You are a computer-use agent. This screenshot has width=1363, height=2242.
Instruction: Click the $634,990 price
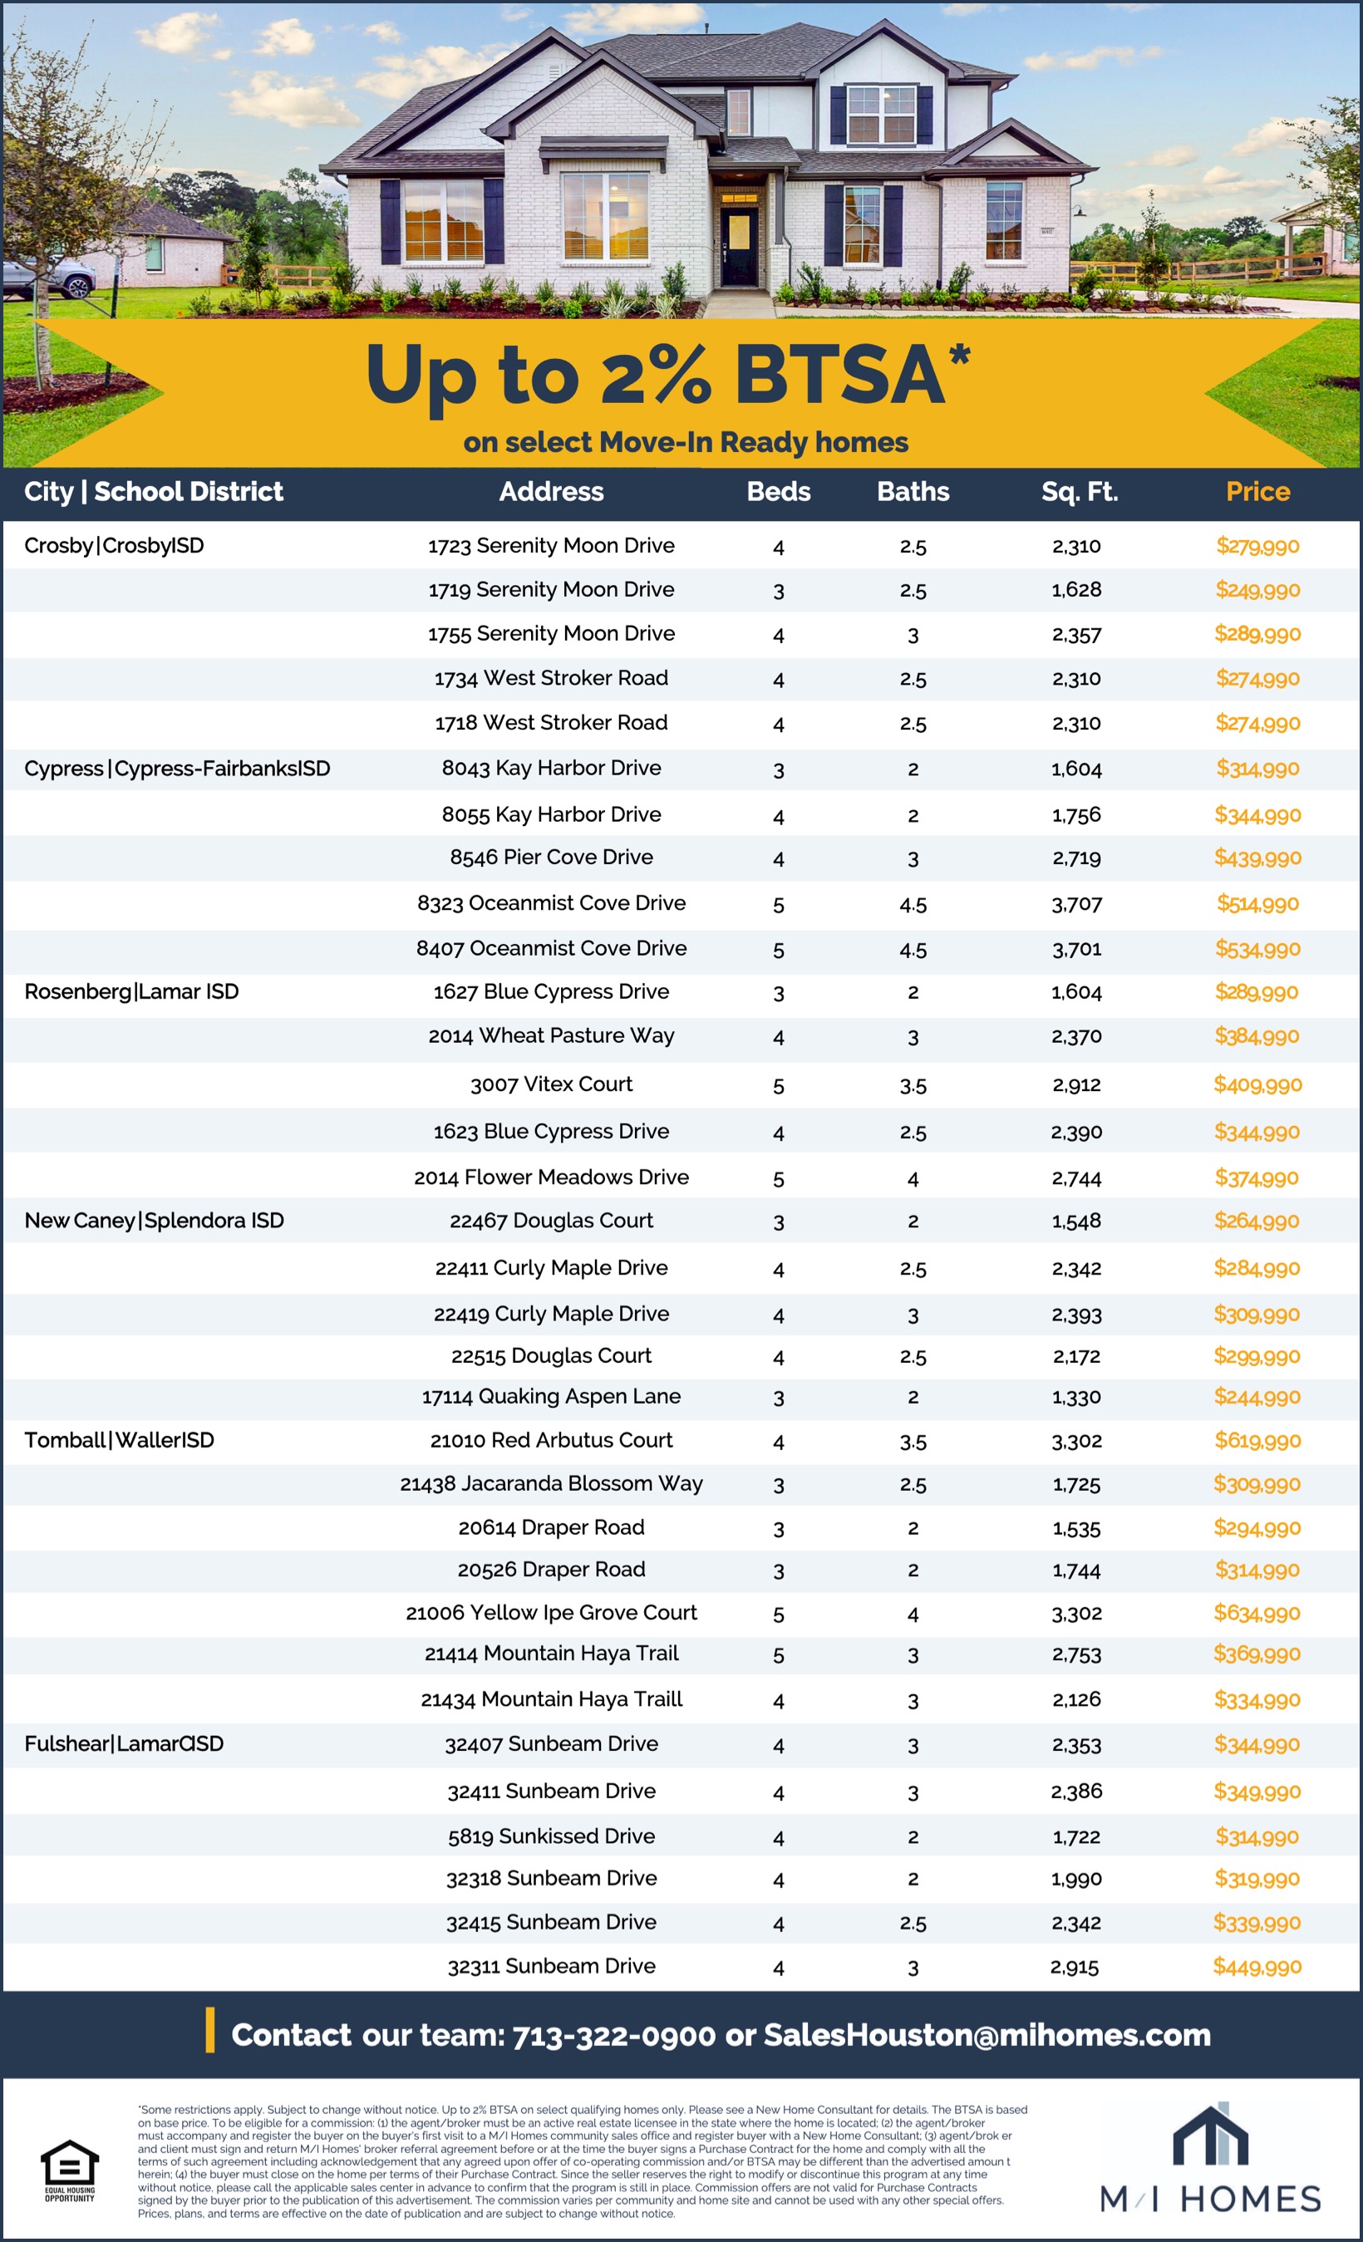tap(1257, 1613)
